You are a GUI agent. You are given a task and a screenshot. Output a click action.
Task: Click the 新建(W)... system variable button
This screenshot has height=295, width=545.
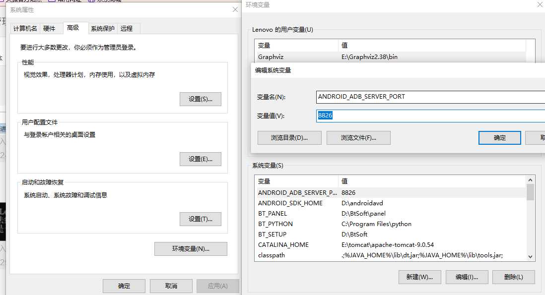tap(419, 277)
